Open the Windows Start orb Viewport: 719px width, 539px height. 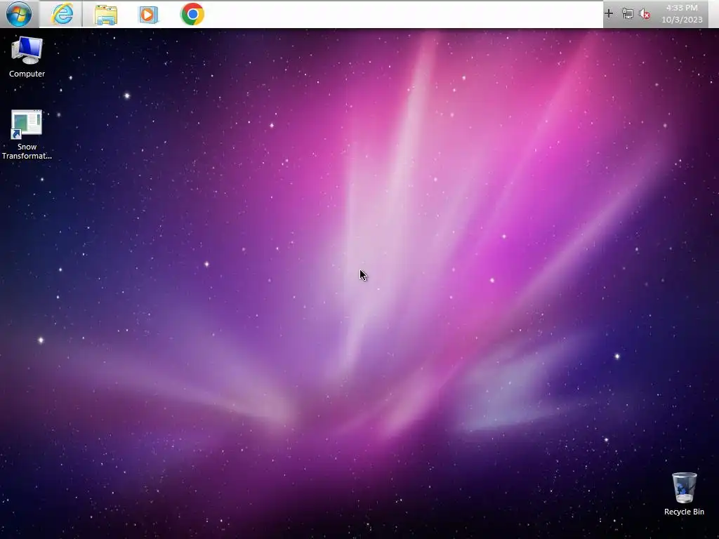click(x=19, y=14)
